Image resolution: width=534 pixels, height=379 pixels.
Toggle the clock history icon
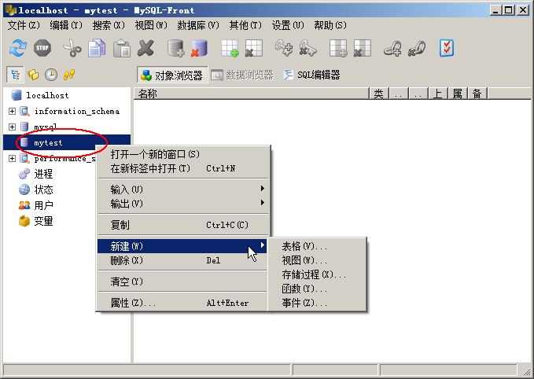(x=51, y=75)
